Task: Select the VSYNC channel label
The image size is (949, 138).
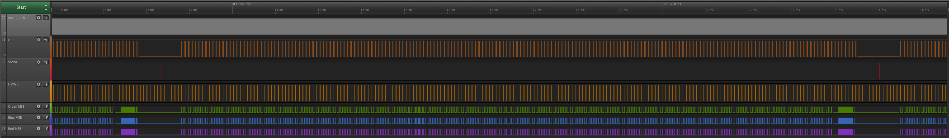Action: pos(13,62)
